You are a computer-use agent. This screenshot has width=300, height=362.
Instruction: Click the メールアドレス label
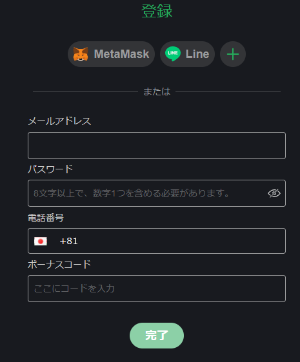pos(59,121)
